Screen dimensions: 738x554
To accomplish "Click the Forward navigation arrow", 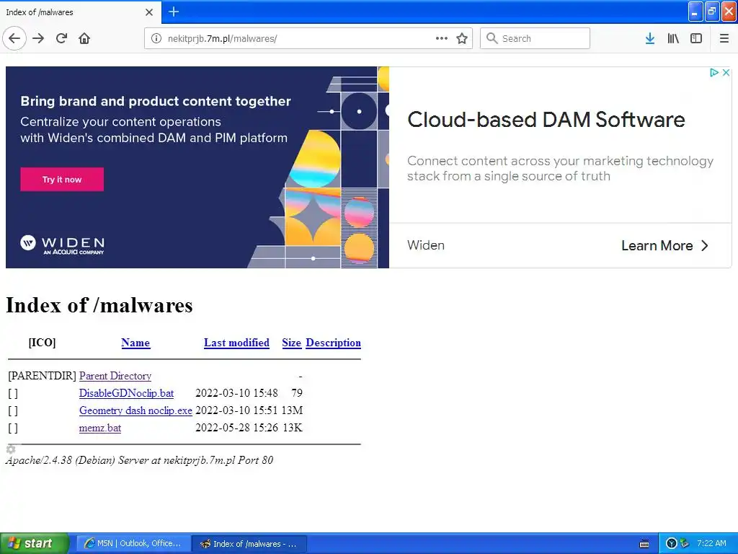I will 38,38.
